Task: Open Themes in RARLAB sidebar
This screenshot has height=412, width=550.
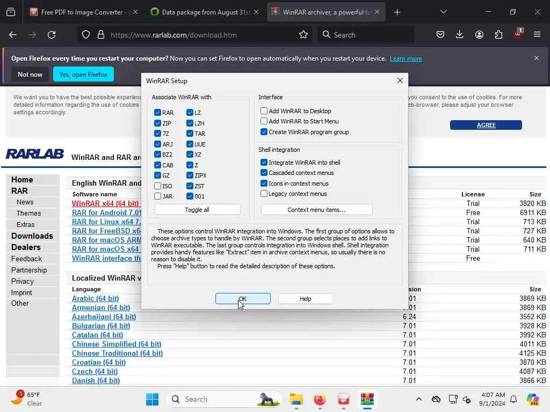Action: [x=29, y=213]
